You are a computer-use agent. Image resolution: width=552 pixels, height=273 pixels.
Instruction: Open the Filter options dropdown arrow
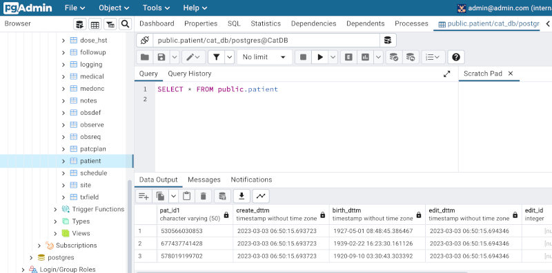coord(230,57)
